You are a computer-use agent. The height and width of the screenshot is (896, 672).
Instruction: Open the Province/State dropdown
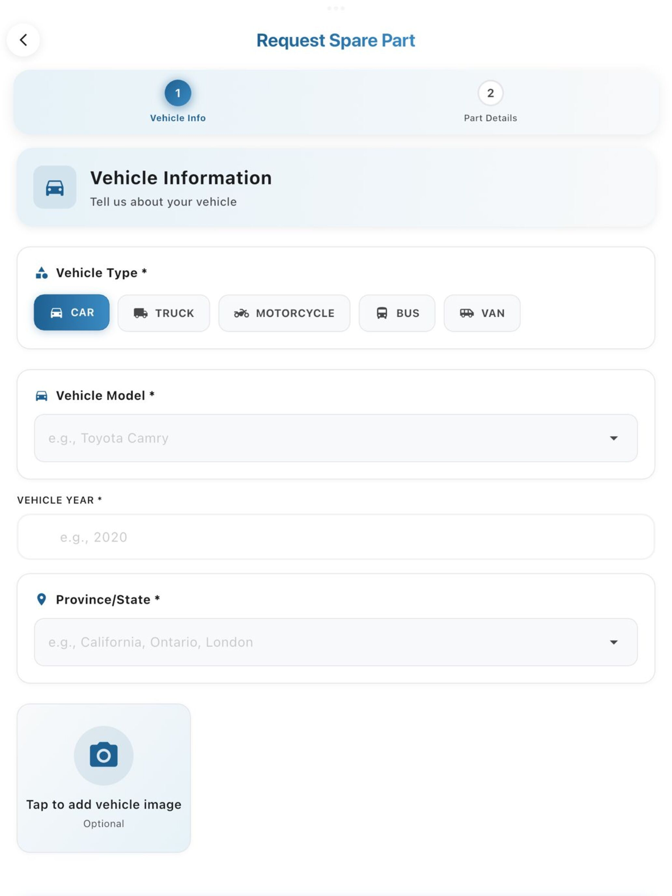coord(336,642)
